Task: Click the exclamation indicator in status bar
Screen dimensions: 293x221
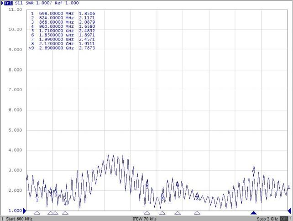Action: [x=290, y=219]
